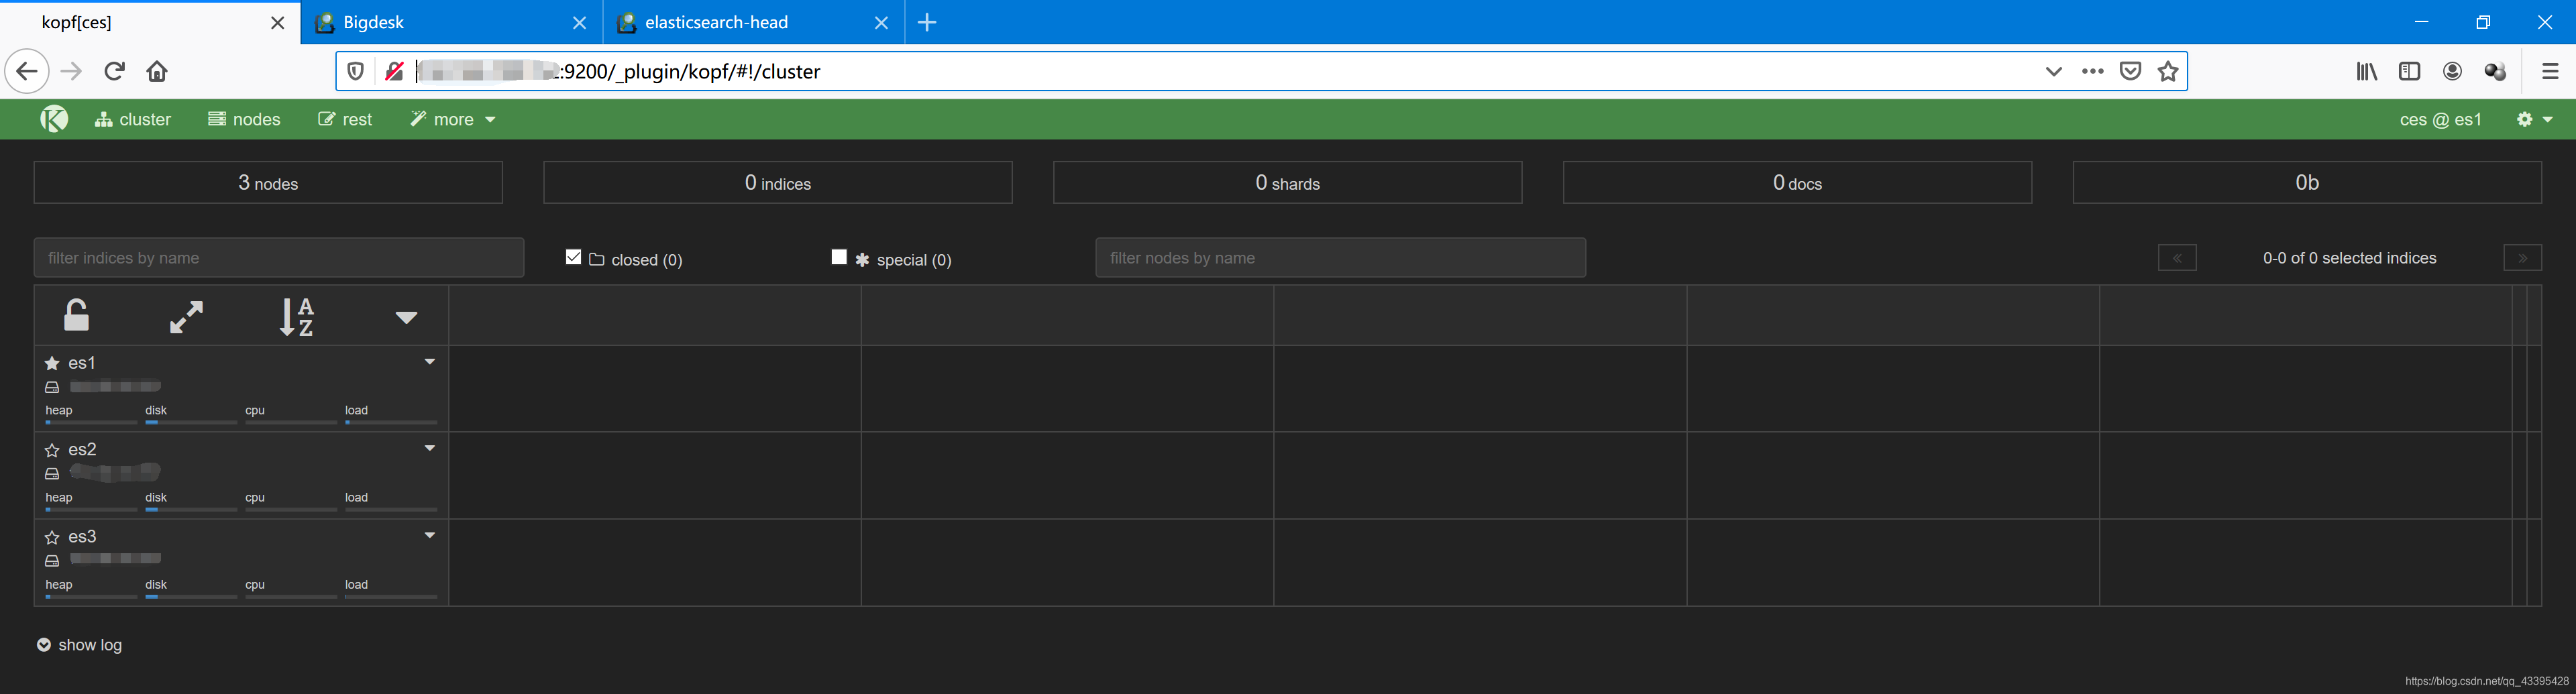Image resolution: width=2576 pixels, height=694 pixels.
Task: Open the Firefox account icon
Action: (2452, 71)
